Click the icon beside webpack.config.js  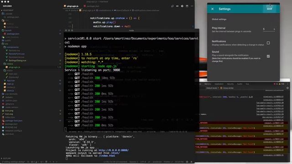[3, 131]
